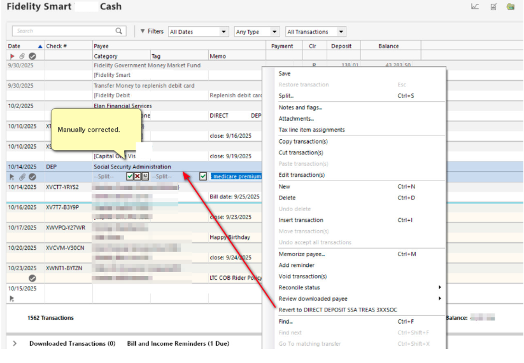524x363 pixels.
Task: Click the Filters button
Action: coord(152,31)
